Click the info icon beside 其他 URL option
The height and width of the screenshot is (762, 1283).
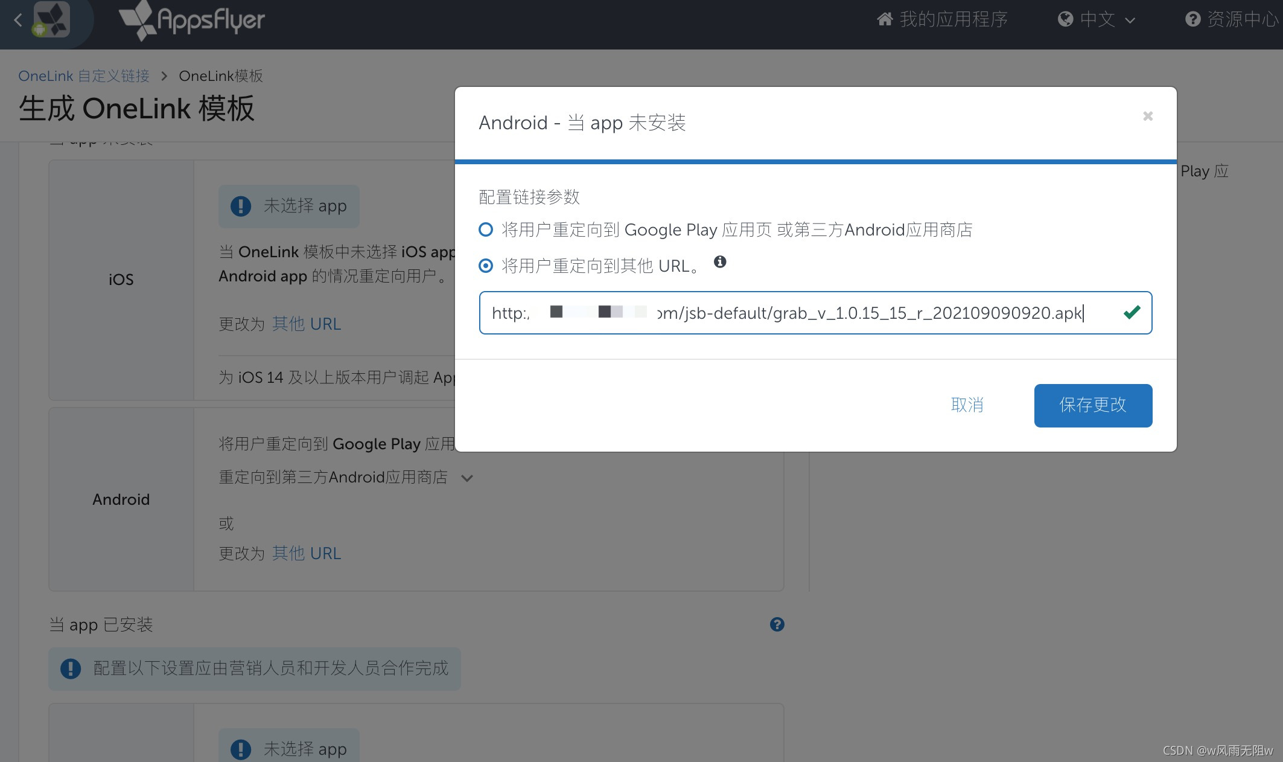tap(720, 261)
